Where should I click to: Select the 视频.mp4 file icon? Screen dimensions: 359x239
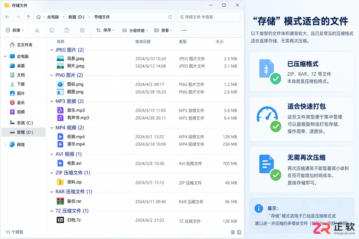point(60,136)
